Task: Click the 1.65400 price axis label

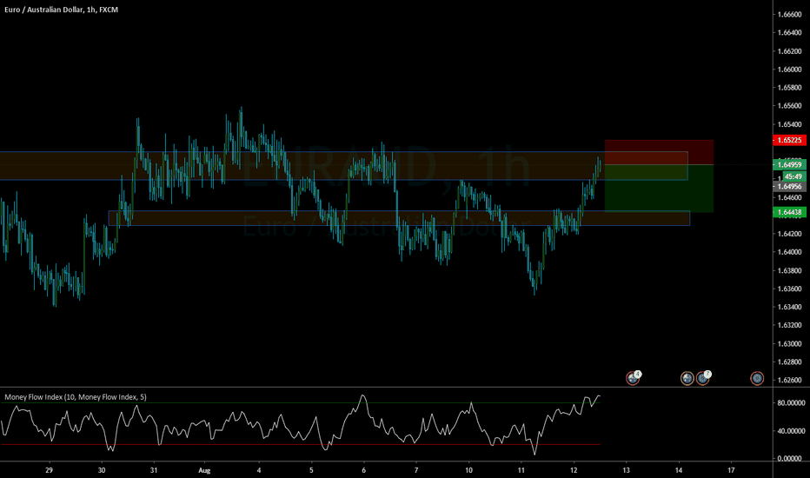Action: 789,124
